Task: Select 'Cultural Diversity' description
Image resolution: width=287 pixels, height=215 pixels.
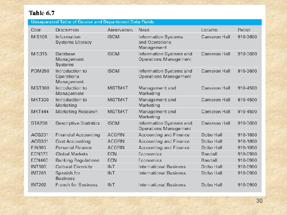Action: [74, 167]
